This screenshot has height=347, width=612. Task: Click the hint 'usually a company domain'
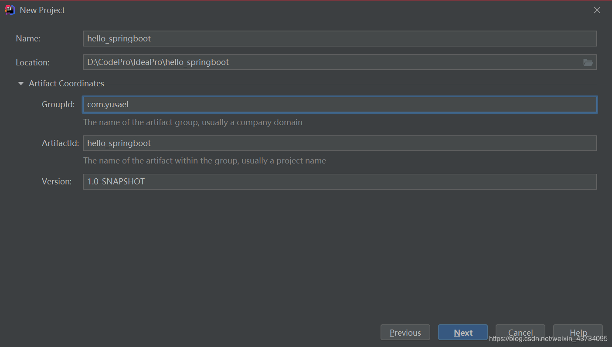pos(252,122)
